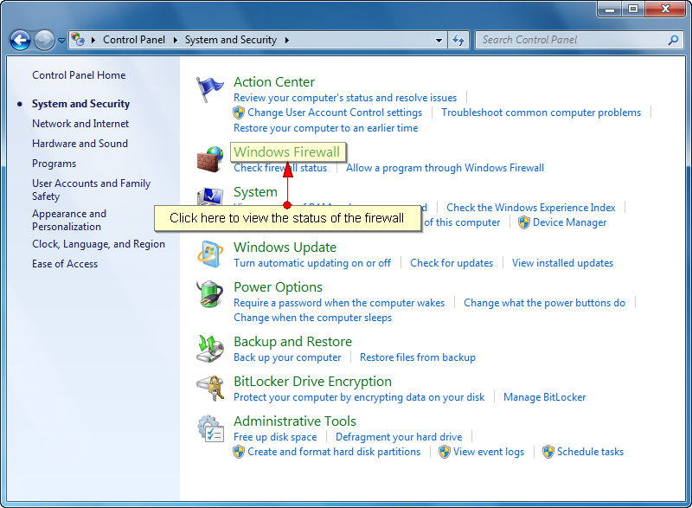This screenshot has width=692, height=508.
Task: Open the Administrative Tools heading link
Action: pos(295,421)
